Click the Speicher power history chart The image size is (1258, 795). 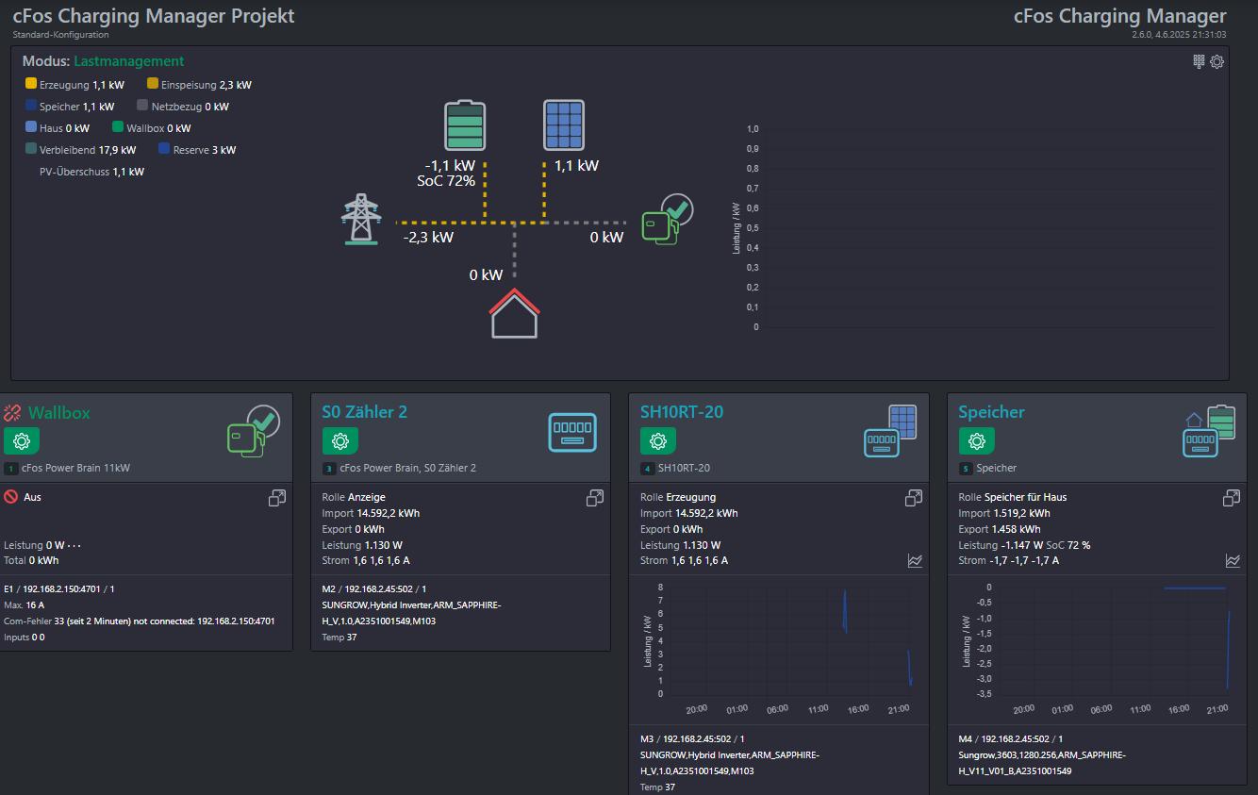tap(1098, 649)
